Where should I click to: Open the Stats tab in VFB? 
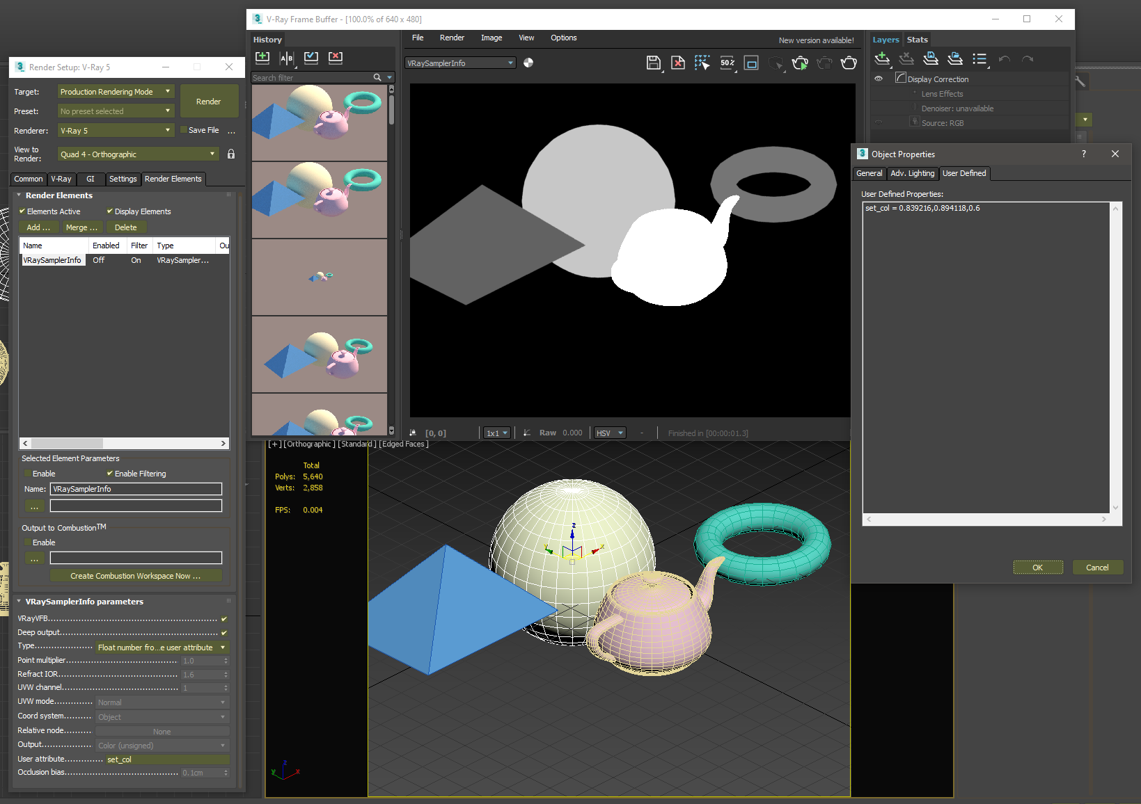coord(918,40)
